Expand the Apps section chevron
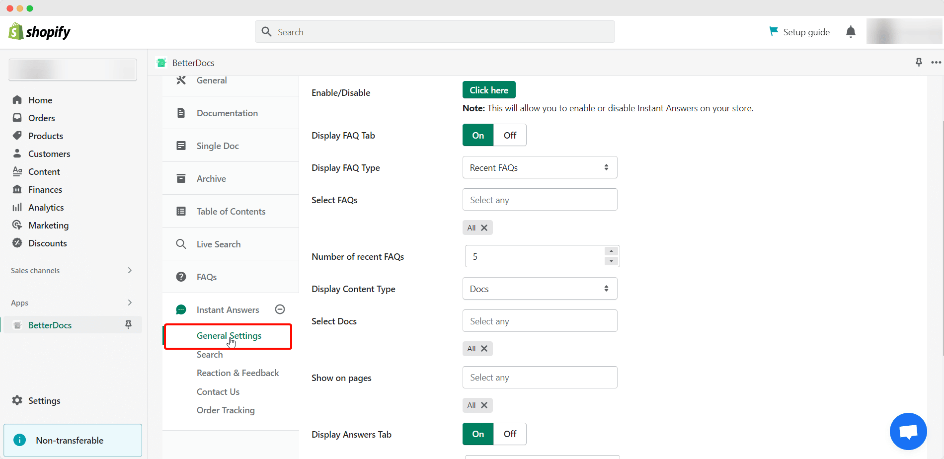This screenshot has width=944, height=459. 130,303
